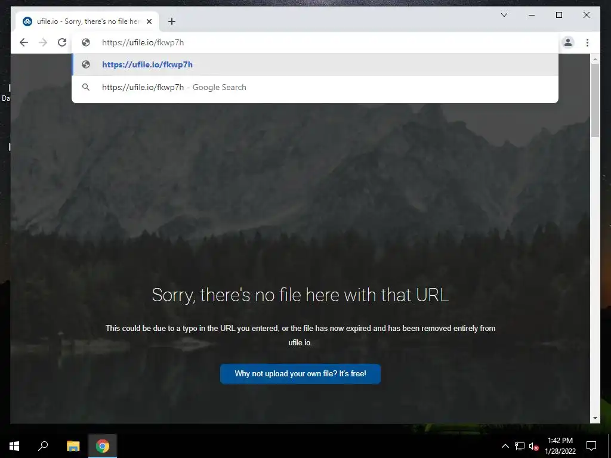Click the muted volume tray icon
The image size is (611, 458).
click(533, 446)
